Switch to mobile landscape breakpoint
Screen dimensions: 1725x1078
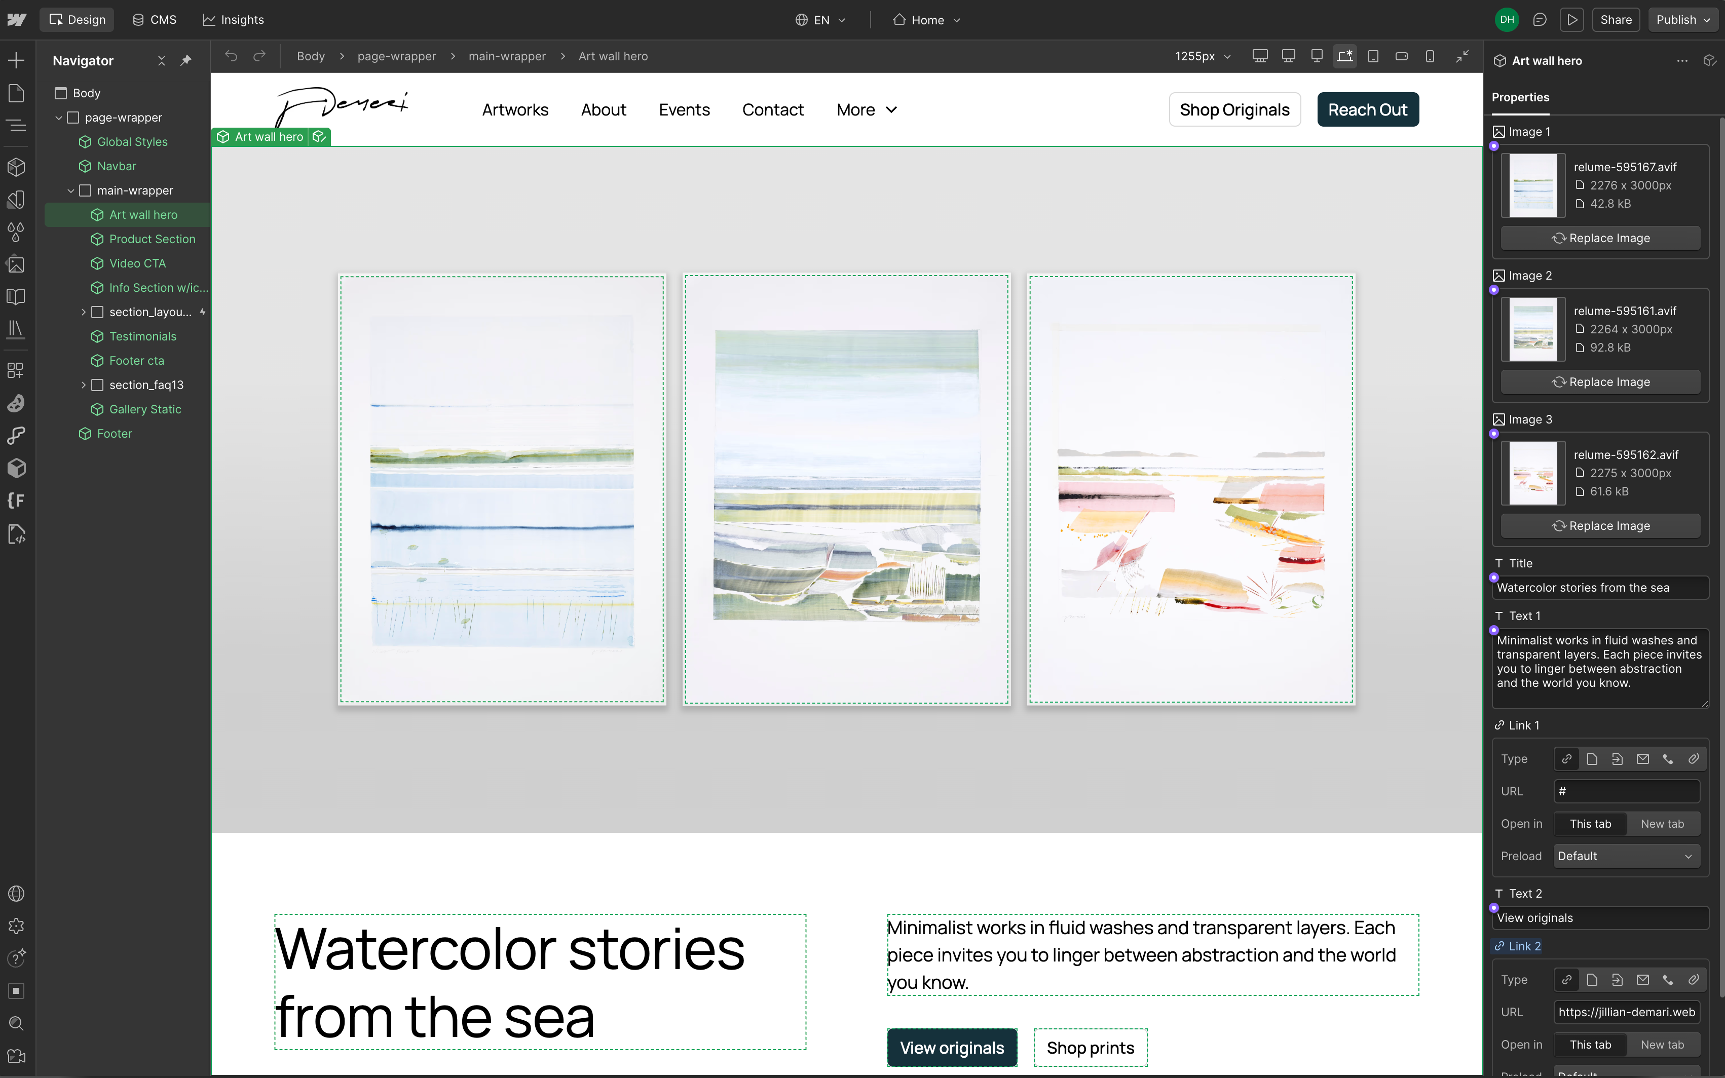click(1402, 56)
